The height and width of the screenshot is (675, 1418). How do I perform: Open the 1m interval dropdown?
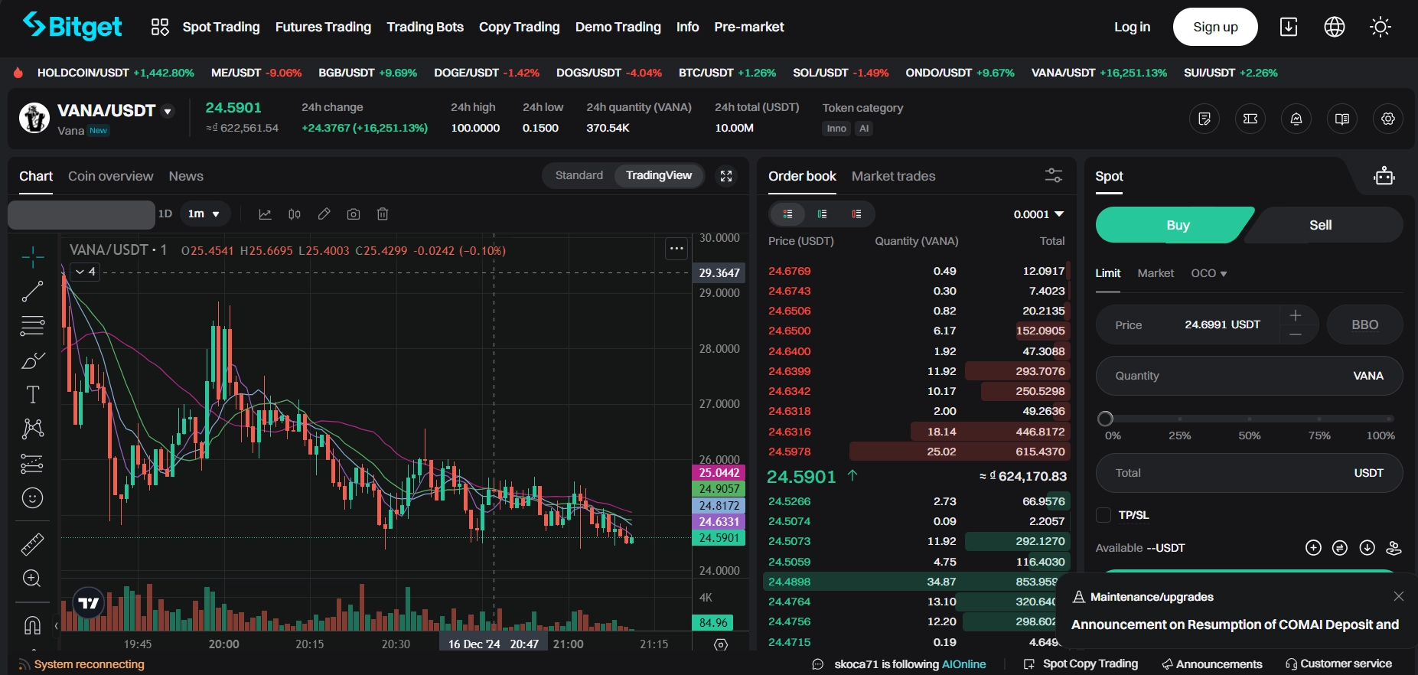pyautogui.click(x=204, y=214)
